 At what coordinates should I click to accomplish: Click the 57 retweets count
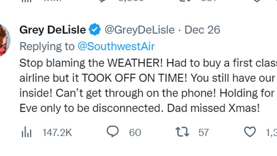[x=204, y=132]
